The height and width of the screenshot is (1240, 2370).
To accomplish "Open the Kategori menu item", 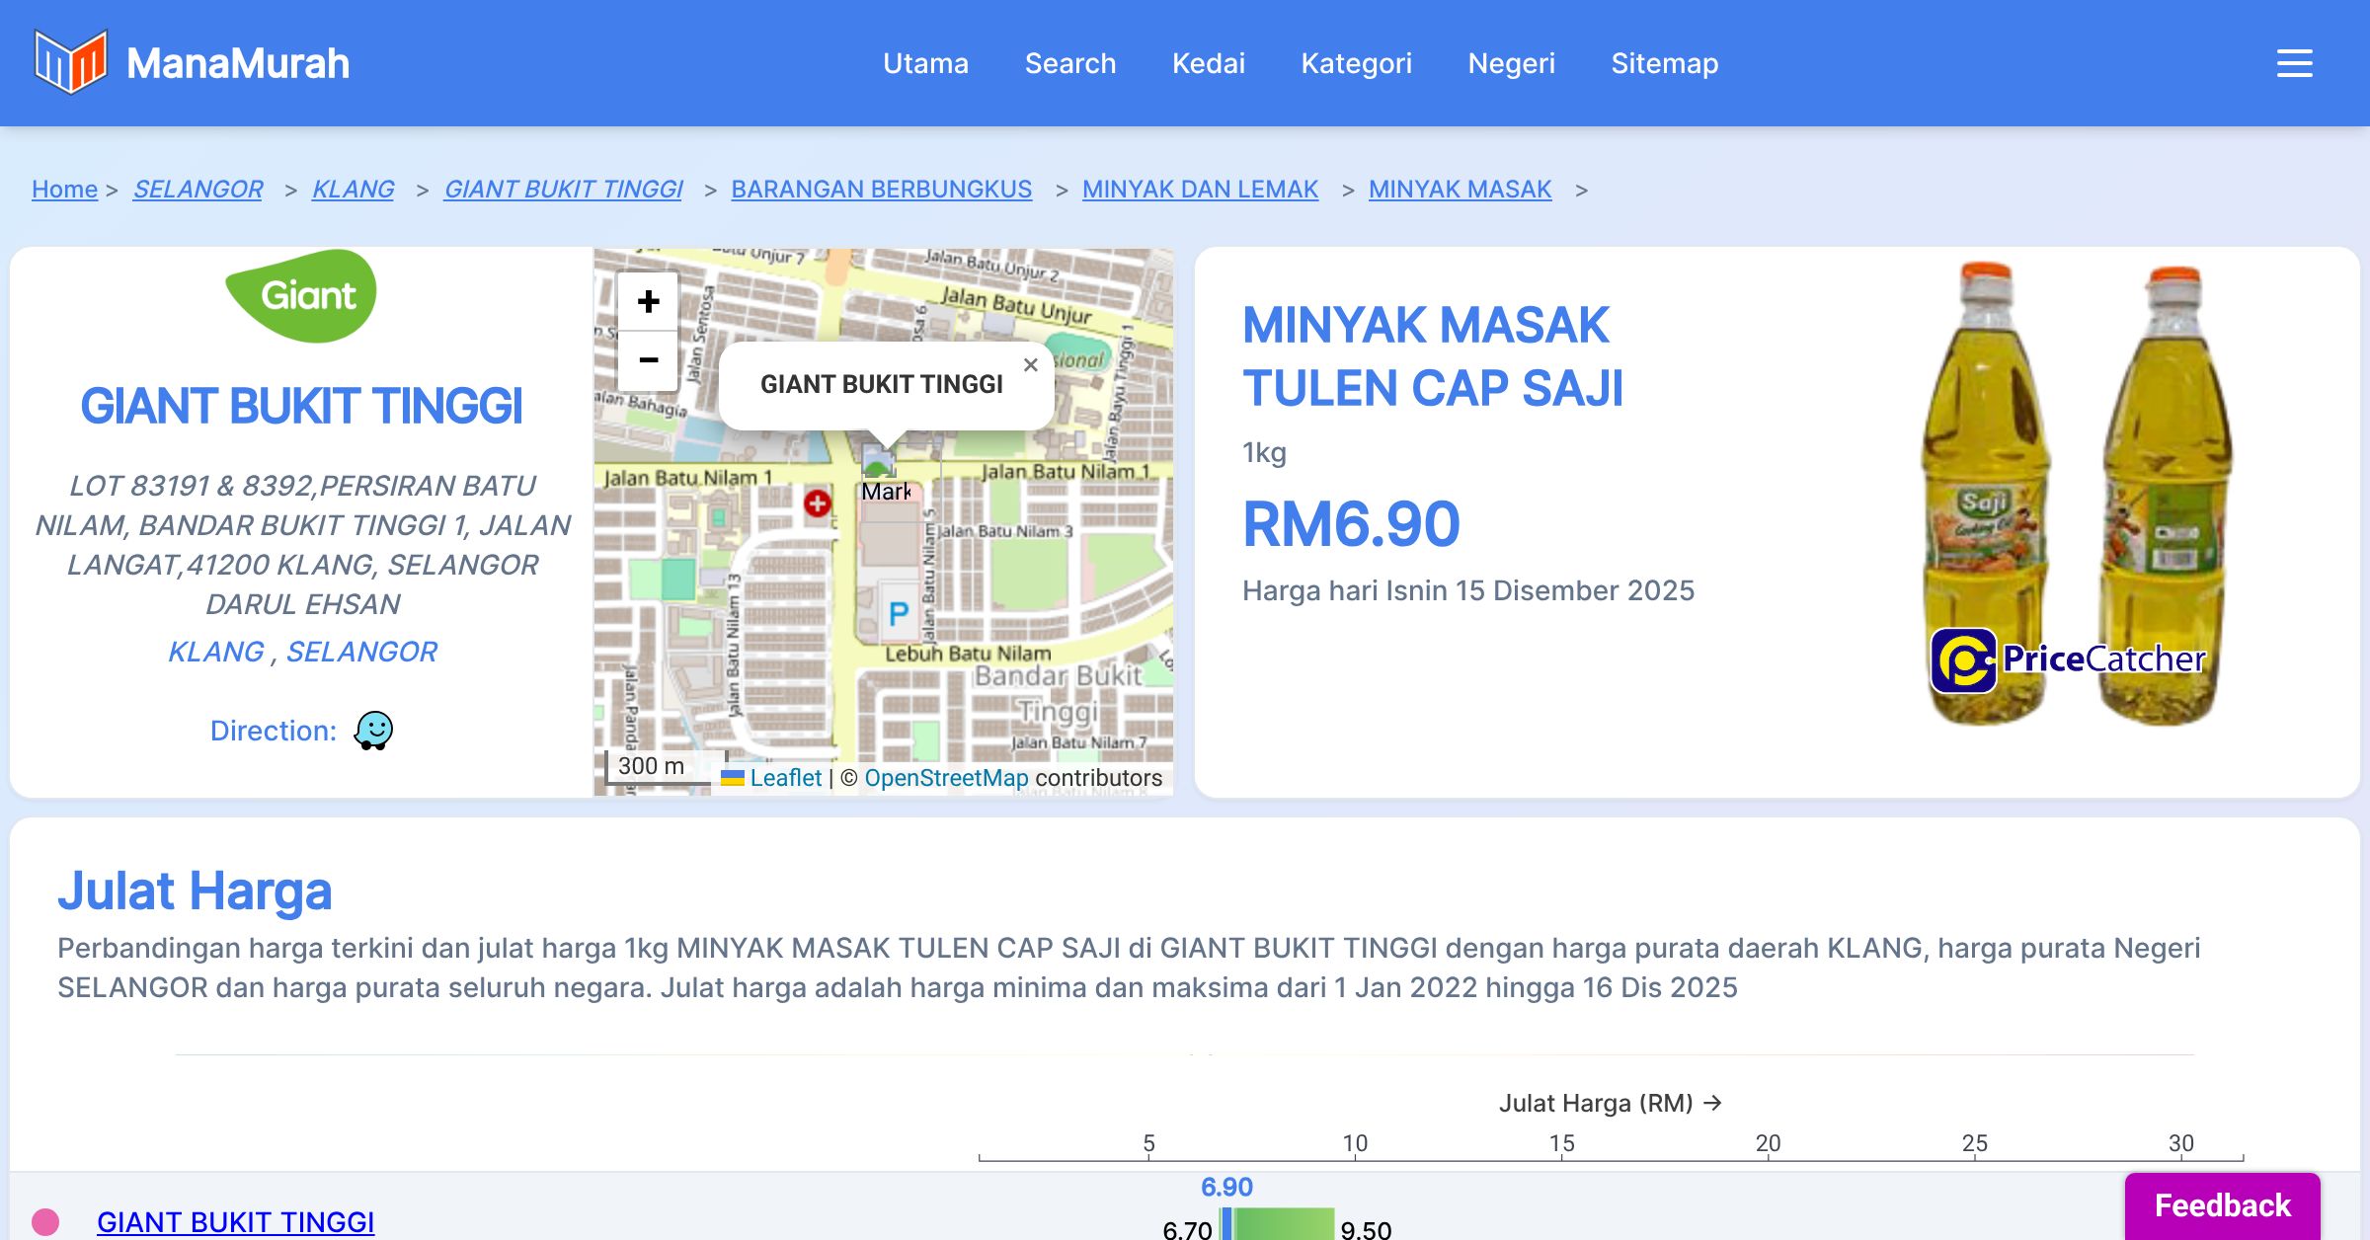I will (1356, 63).
